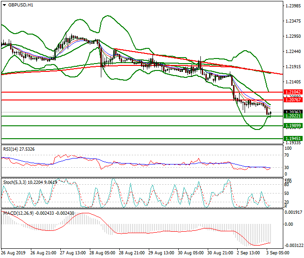Select the 1.22950 price axis value

(x=293, y=36)
